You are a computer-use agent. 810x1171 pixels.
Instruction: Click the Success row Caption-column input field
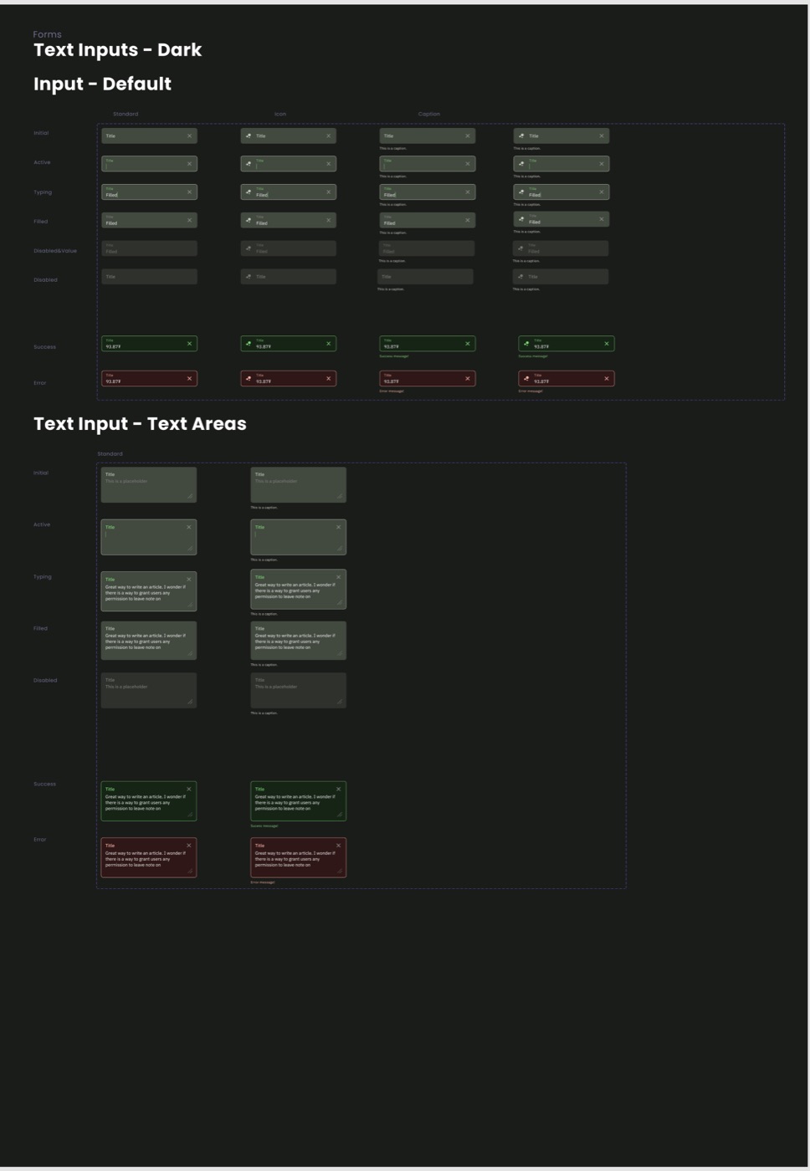pos(427,344)
